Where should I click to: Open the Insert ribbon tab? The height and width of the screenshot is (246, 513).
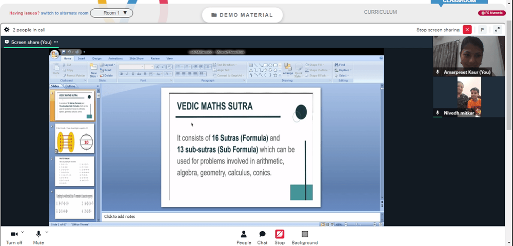click(x=82, y=58)
